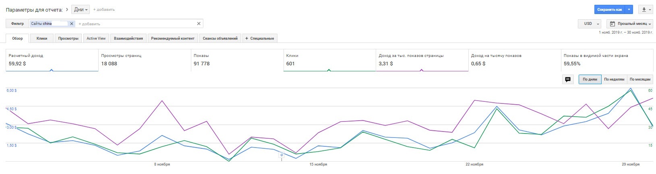Open the "+ Специальные" custom tab
The width and height of the screenshot is (656, 174).
point(260,38)
